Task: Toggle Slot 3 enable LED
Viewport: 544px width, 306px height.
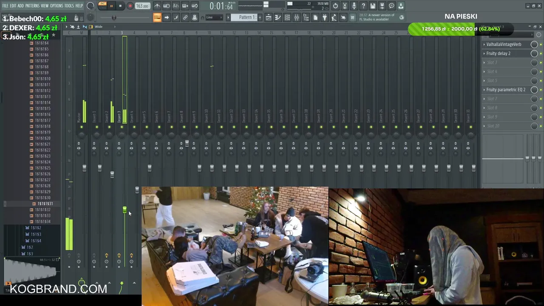Action: [x=541, y=62]
